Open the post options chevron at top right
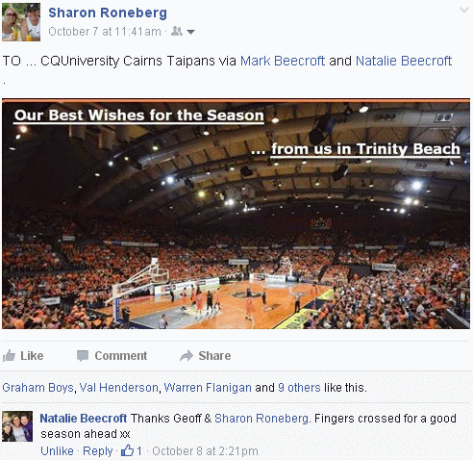This screenshot has width=473, height=460. 464,10
